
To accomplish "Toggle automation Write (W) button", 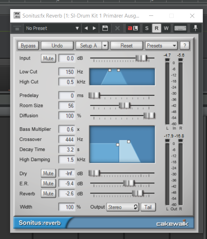I will click(166, 28).
